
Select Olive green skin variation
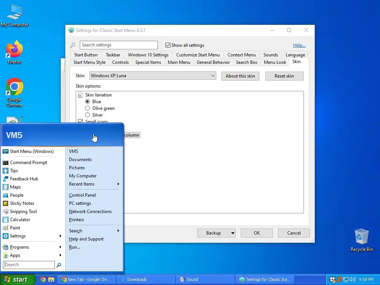pos(88,108)
